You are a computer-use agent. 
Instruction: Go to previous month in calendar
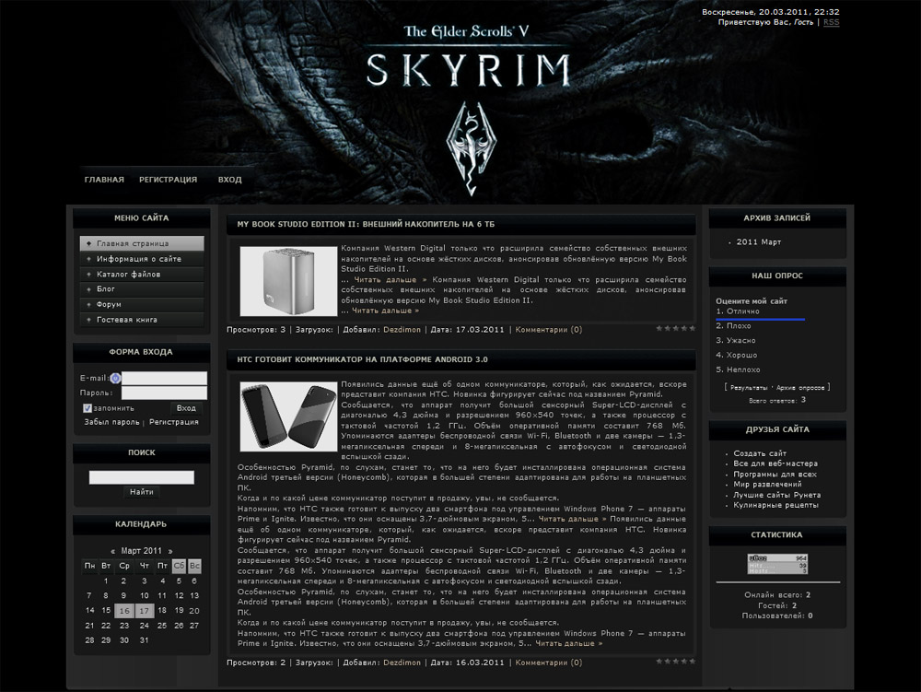click(x=112, y=551)
